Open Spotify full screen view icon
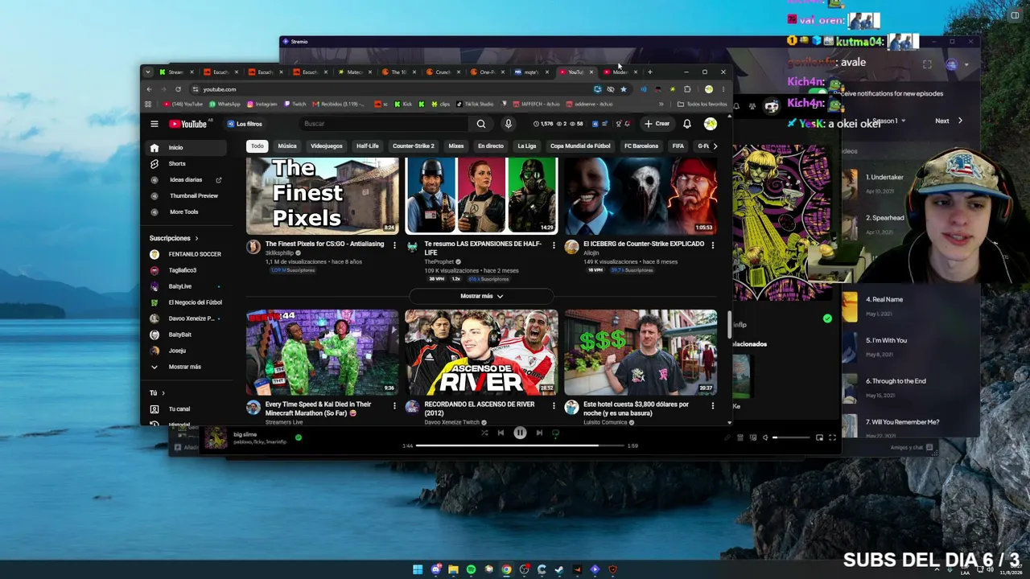The height and width of the screenshot is (579, 1030). [832, 437]
